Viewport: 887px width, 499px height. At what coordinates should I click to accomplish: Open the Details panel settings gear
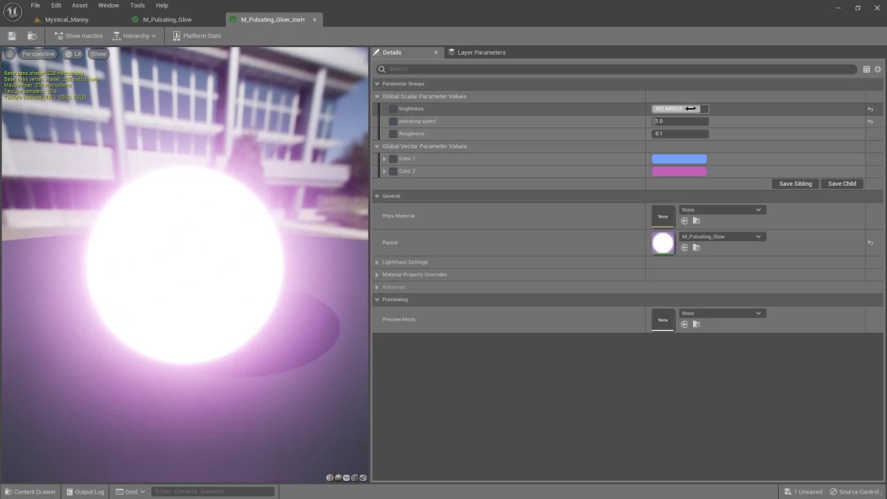[878, 69]
